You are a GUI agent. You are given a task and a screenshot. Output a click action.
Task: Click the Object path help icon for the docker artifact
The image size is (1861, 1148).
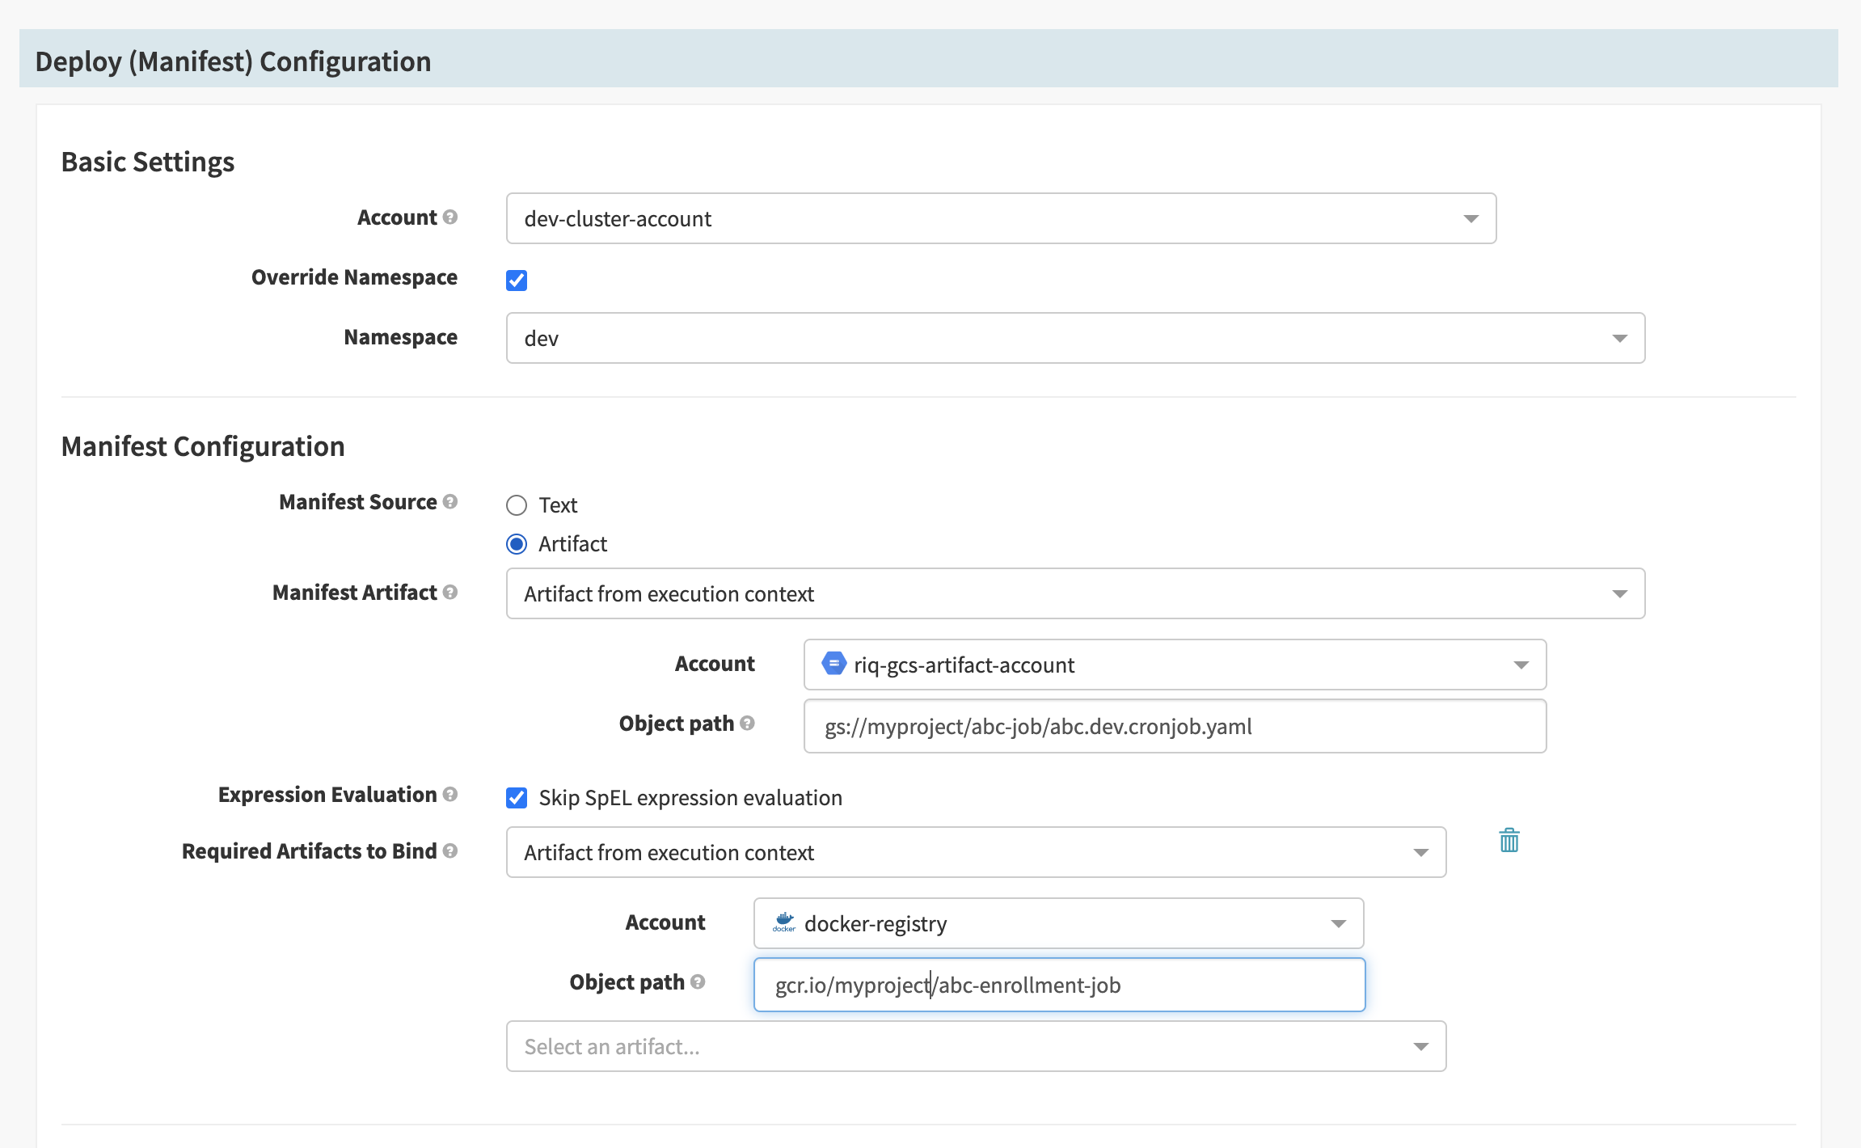point(698,982)
